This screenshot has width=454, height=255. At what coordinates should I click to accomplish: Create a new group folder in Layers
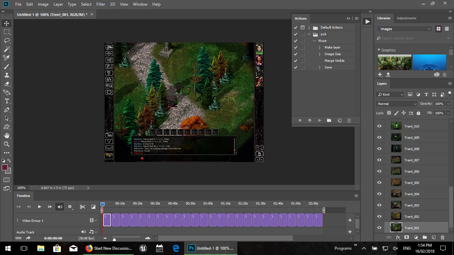pos(424,237)
